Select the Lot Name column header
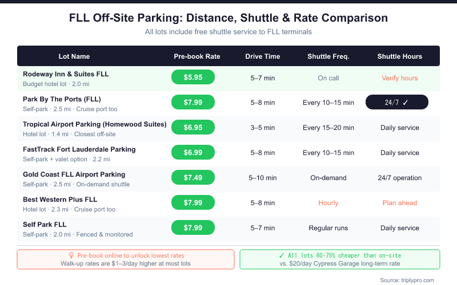Screen dimensions: 457x285 [74, 56]
